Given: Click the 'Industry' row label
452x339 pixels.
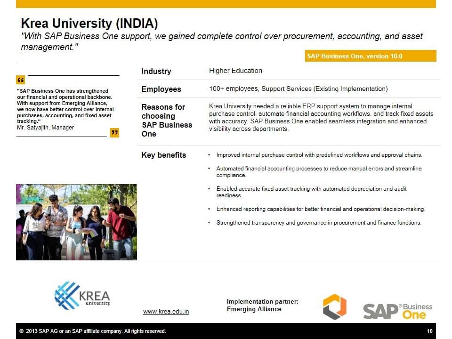Looking at the screenshot, I should click(156, 71).
